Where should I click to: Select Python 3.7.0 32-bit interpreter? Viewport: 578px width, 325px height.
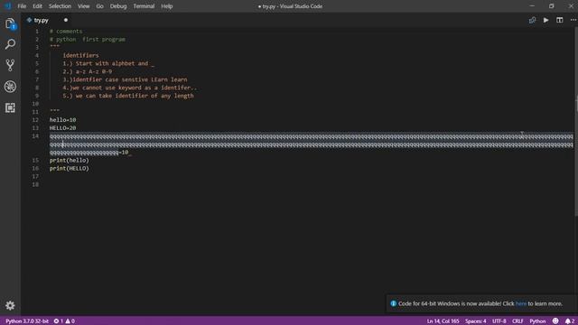click(27, 321)
